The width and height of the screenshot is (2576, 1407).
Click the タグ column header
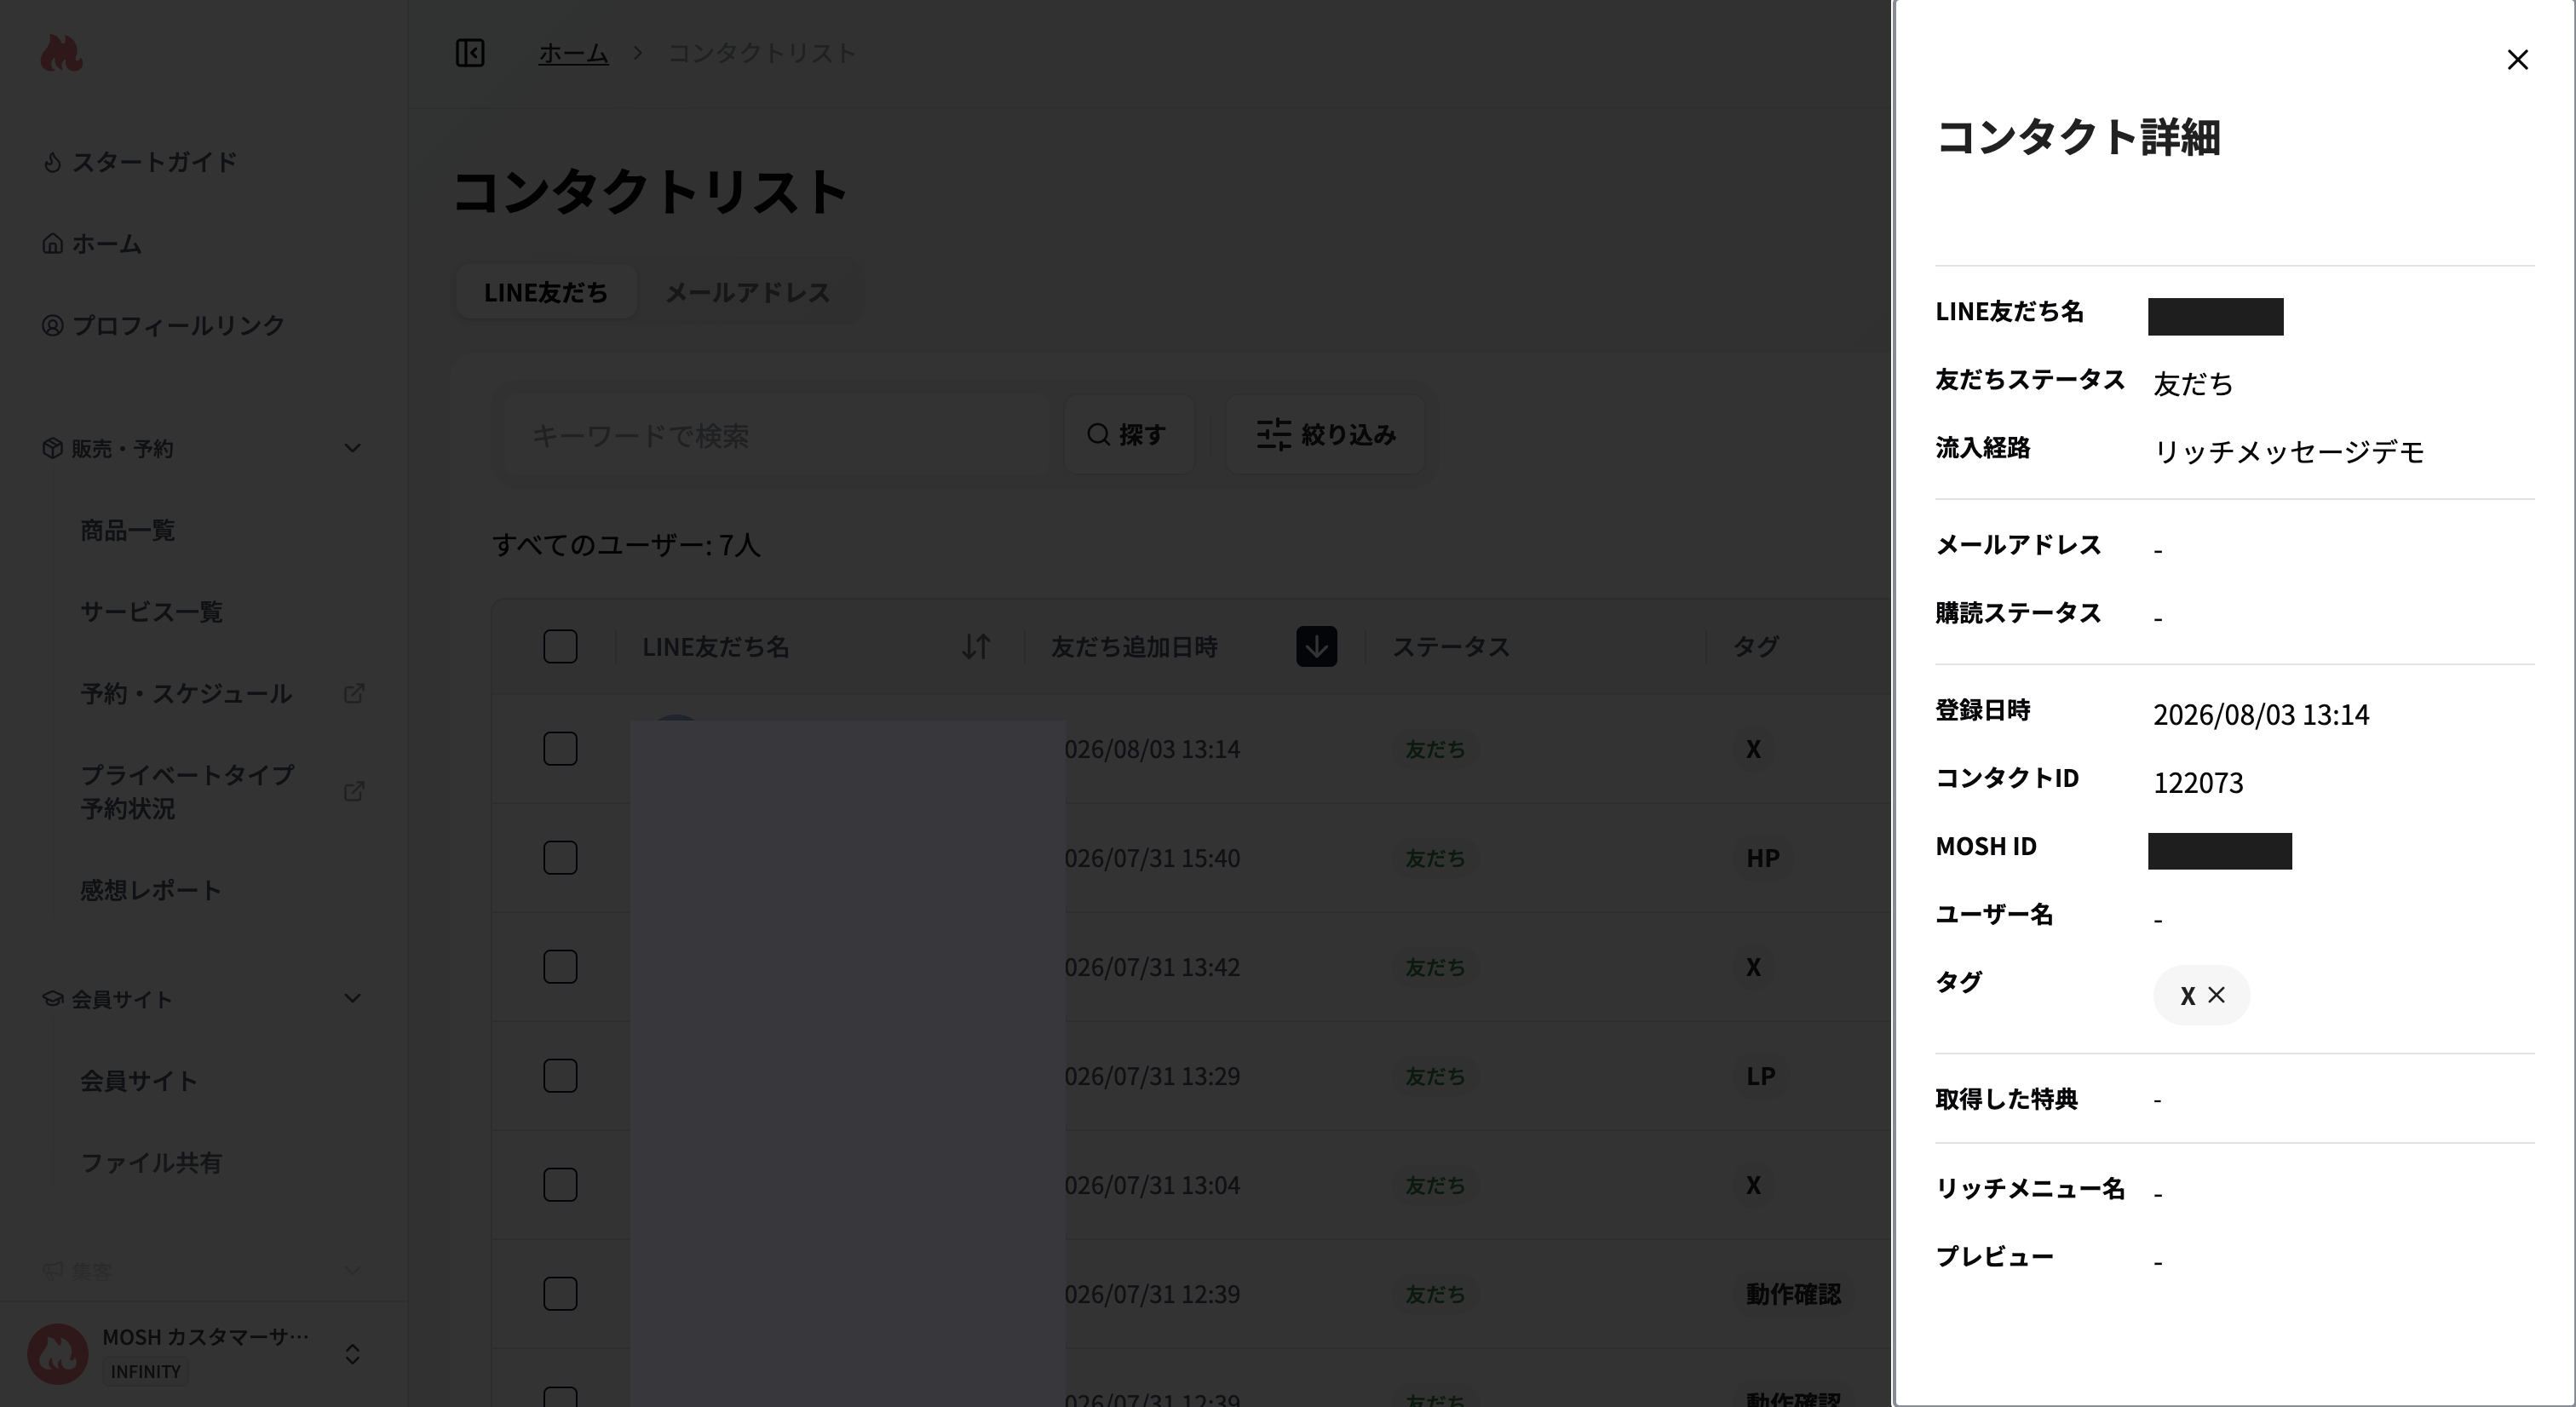pyautogui.click(x=1755, y=647)
